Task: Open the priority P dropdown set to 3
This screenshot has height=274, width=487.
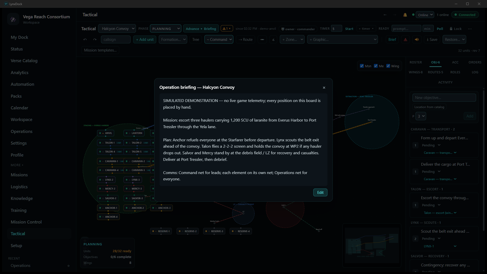Action: (421, 116)
